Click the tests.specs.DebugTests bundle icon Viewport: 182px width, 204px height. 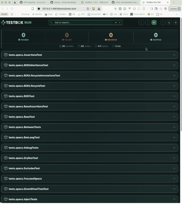(x=6, y=148)
